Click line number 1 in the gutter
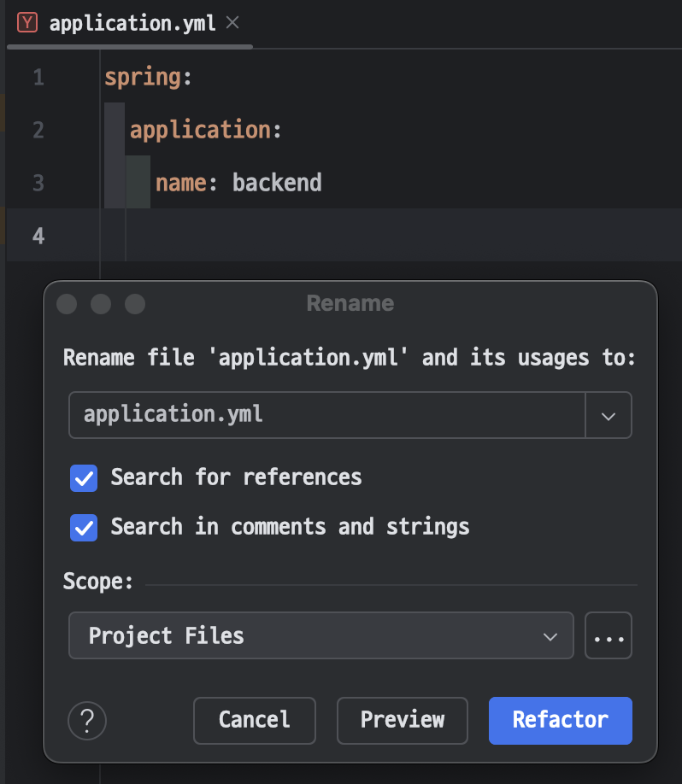Image resolution: width=682 pixels, height=784 pixels. tap(38, 79)
